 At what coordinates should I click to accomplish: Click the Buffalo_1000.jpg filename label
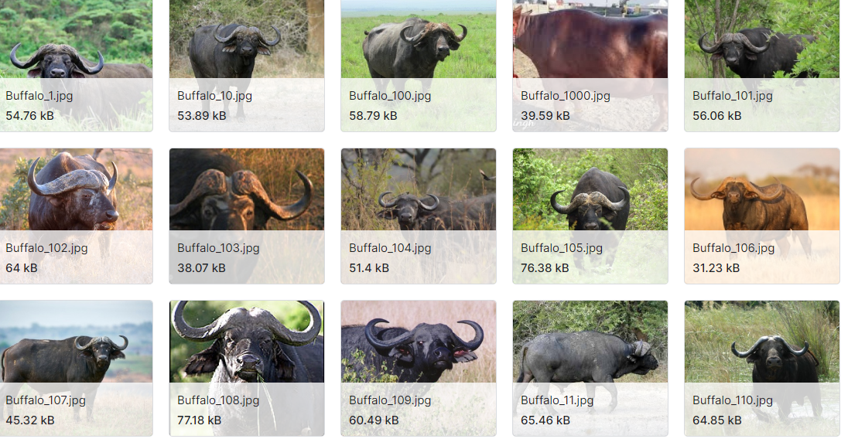tap(566, 96)
